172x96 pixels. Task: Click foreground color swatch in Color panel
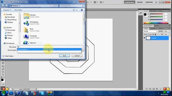point(145,14)
